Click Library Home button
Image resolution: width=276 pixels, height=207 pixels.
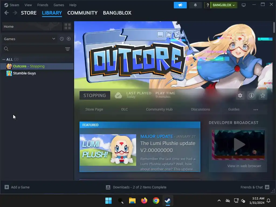click(32, 26)
